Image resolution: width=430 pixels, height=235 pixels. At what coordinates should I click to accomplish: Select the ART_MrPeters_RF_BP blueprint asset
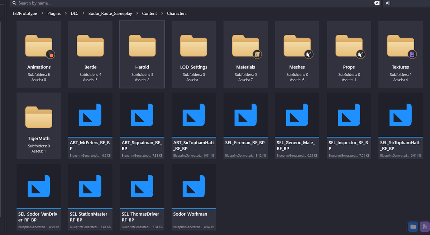(90, 126)
